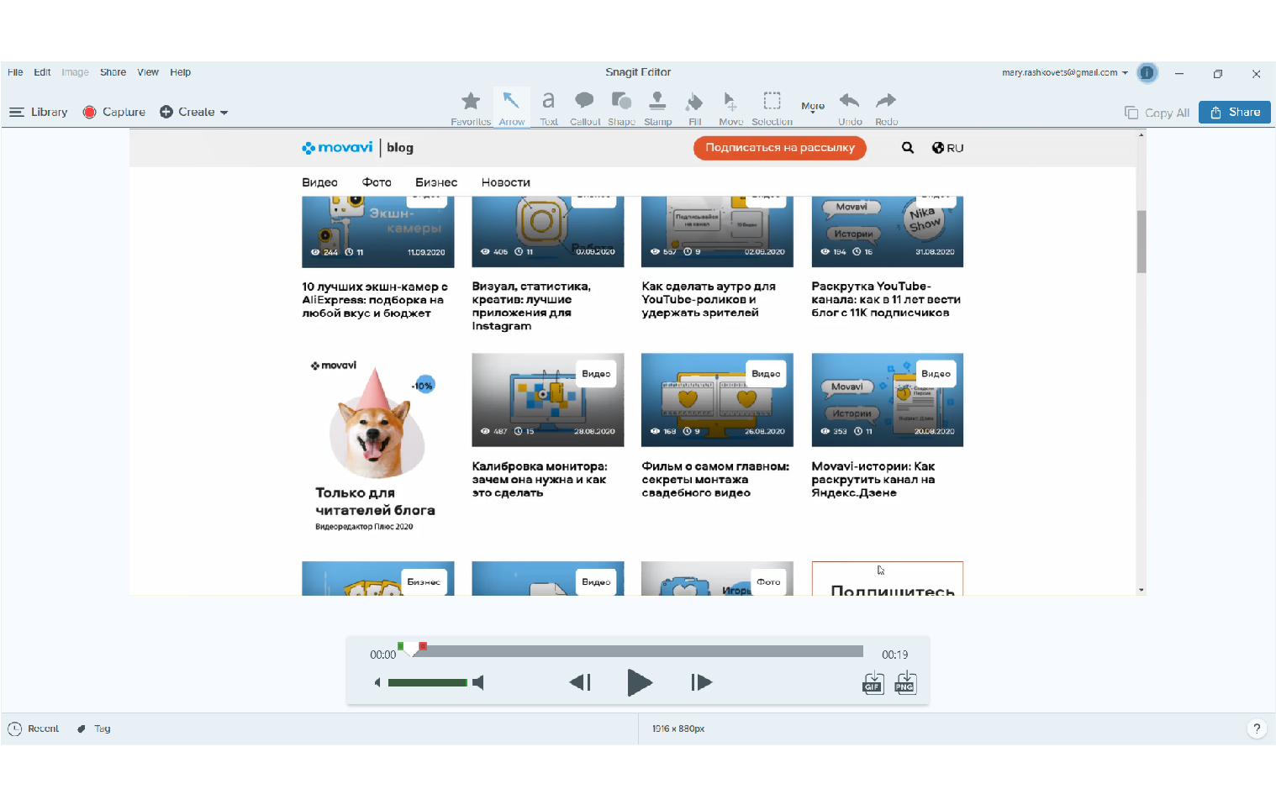Adjust the volume slider
The image size is (1276, 789).
427,682
